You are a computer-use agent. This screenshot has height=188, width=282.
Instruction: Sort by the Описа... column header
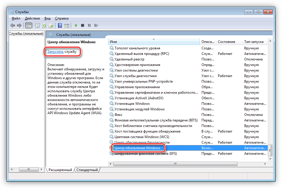[x=208, y=41]
